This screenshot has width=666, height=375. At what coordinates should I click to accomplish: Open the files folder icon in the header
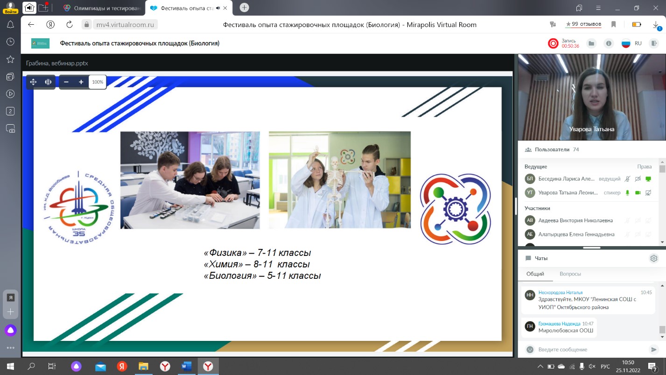[591, 43]
